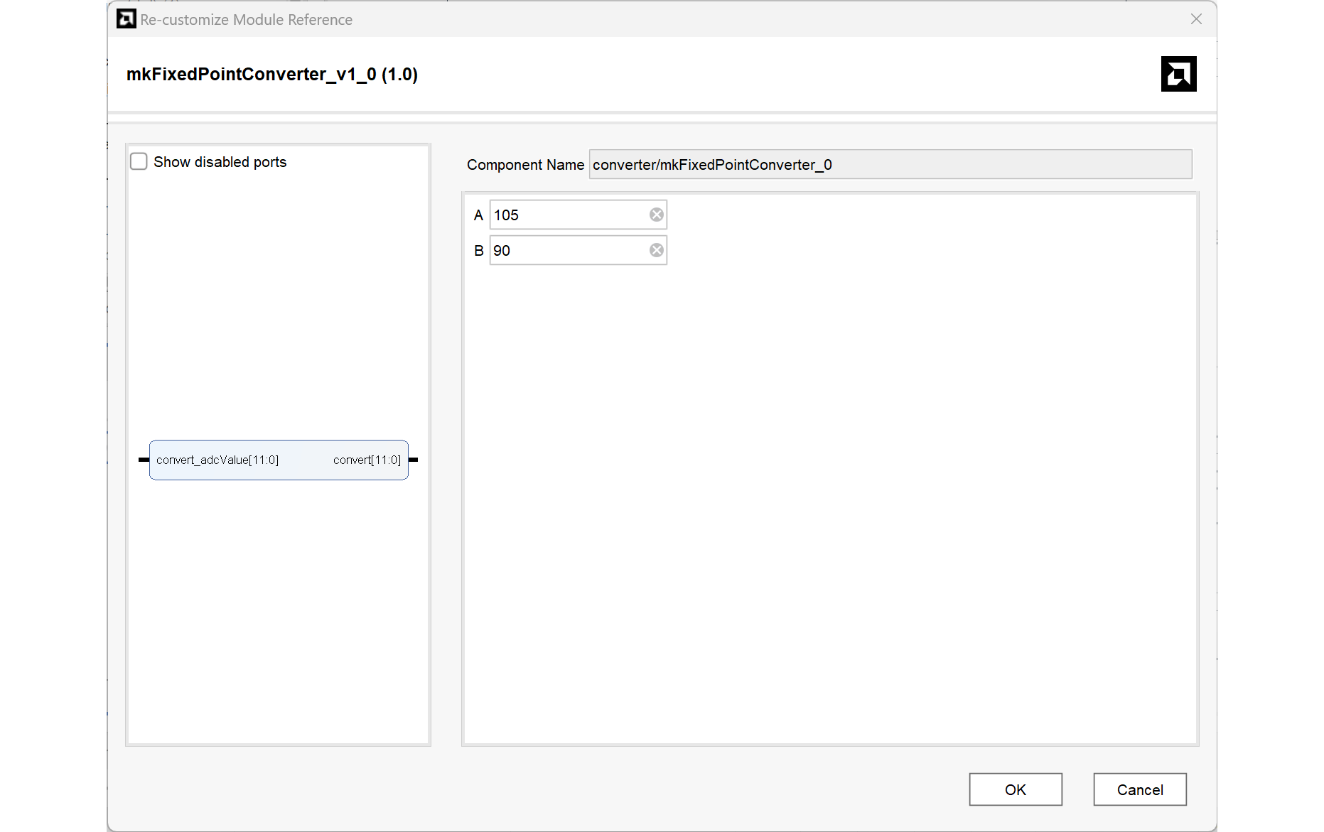Click the left input port pin stub

coord(144,460)
